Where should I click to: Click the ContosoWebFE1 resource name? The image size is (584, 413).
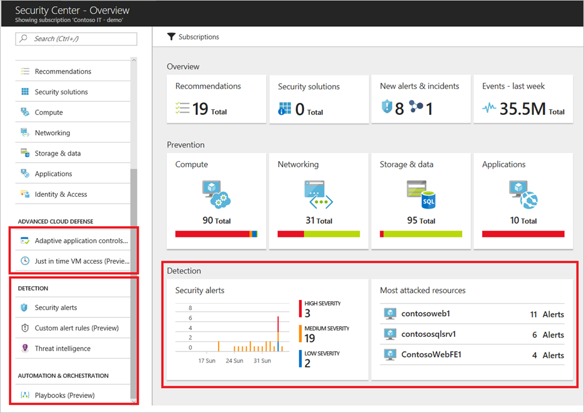coord(432,354)
